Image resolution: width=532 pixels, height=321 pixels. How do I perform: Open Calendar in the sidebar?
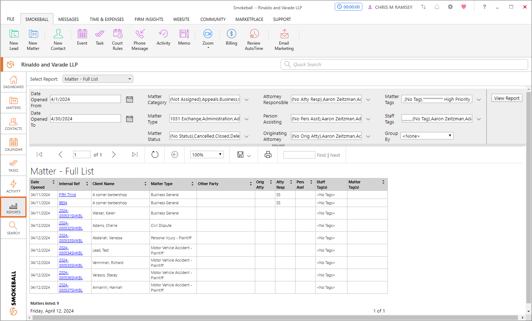click(13, 145)
